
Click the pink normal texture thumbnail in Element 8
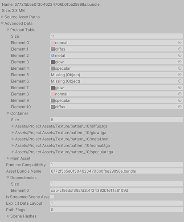click(53, 94)
